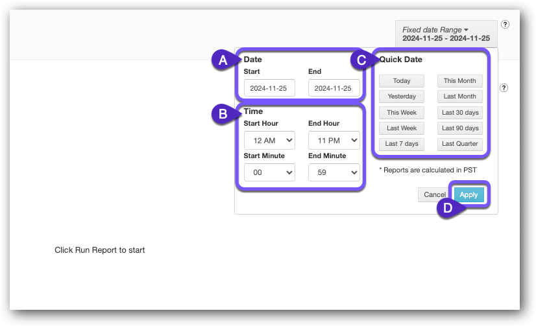Expand the Start Hour dropdown
536x326 pixels.
click(269, 140)
